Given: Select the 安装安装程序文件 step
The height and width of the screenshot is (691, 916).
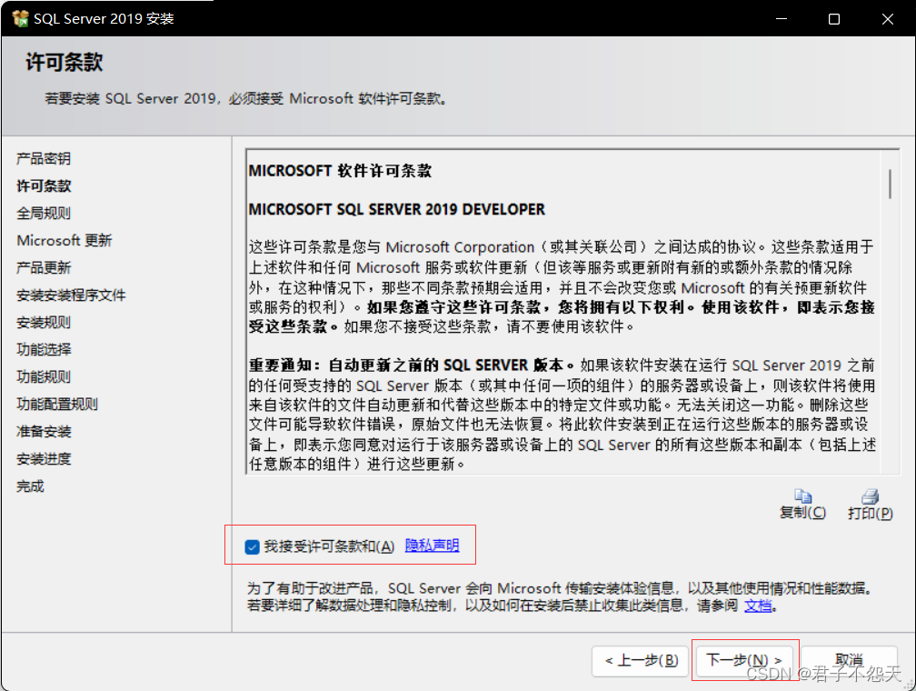Looking at the screenshot, I should [71, 295].
